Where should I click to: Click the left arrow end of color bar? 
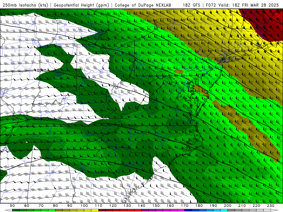[8, 210]
